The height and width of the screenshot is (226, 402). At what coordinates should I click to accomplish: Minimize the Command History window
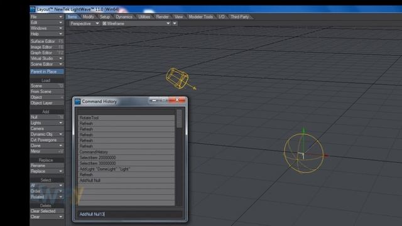154,100
